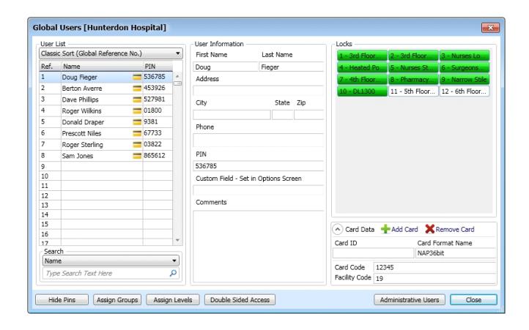The height and width of the screenshot is (330, 529).
Task: Click the Comments text area
Action: click(x=259, y=246)
